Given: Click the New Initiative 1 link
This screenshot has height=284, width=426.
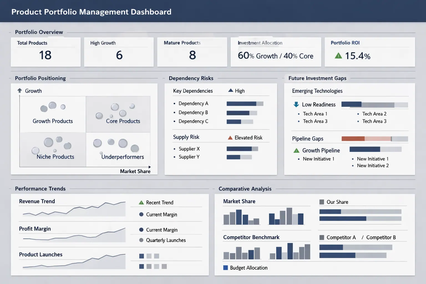Looking at the screenshot, I should point(319,159).
